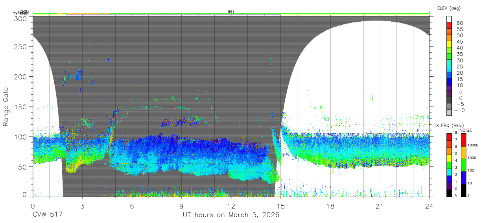Screen dimensions: 483x223
Task: Pick the white top swatch of ELEV scale
Action: [449, 19]
